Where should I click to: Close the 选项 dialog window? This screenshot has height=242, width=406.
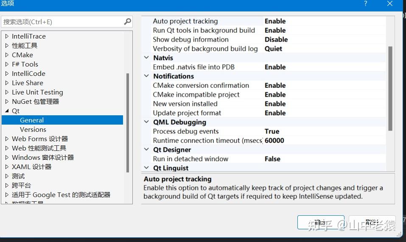pos(390,4)
